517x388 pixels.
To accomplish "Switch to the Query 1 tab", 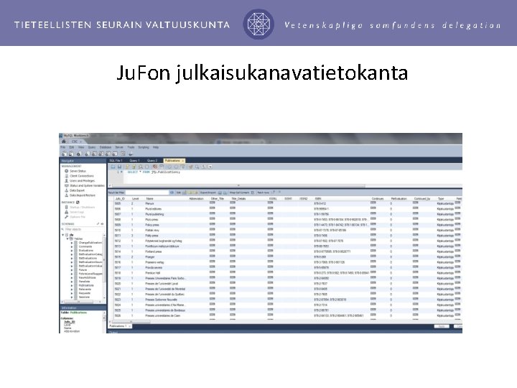I will click(x=134, y=160).
